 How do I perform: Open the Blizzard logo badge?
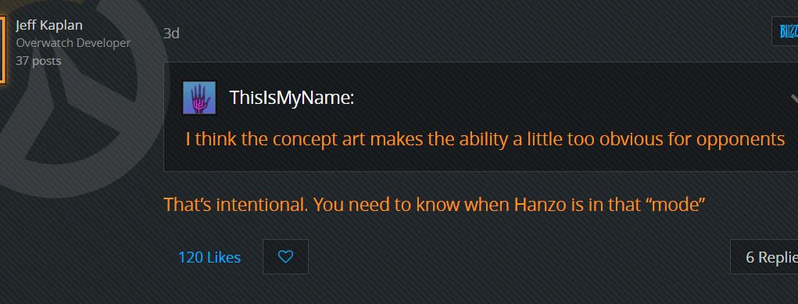785,31
